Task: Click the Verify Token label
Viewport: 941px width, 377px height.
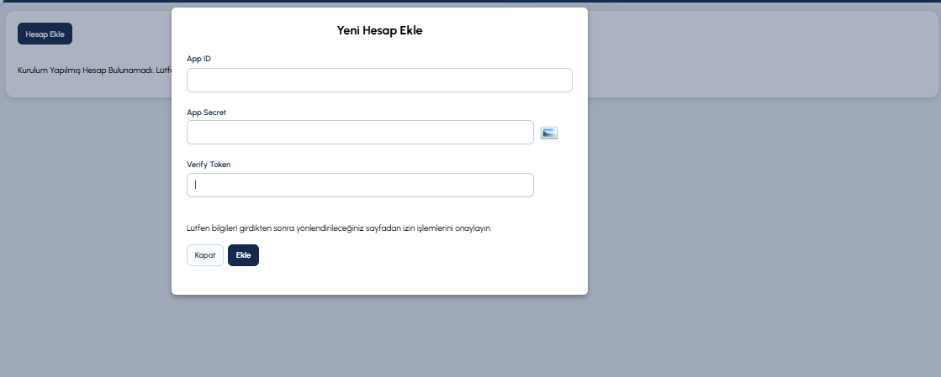Action: (x=209, y=165)
